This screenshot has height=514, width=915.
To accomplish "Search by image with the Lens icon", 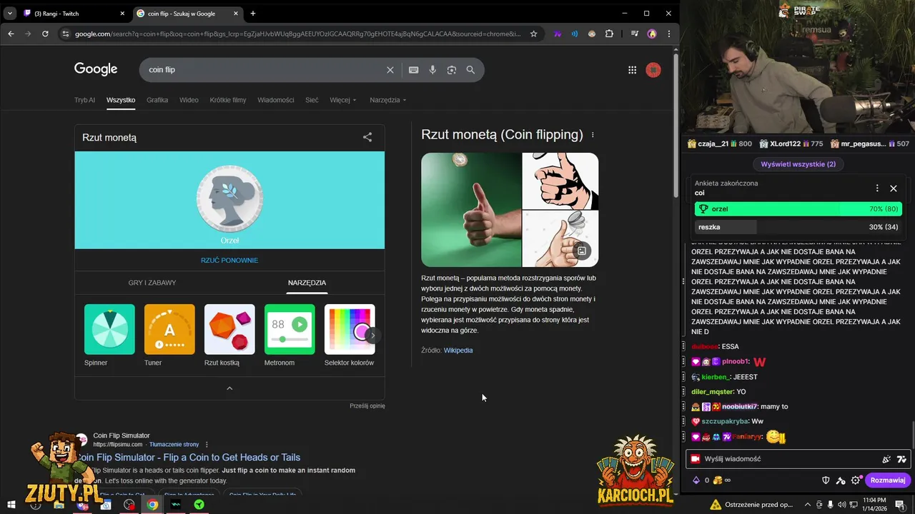I will 452,70.
